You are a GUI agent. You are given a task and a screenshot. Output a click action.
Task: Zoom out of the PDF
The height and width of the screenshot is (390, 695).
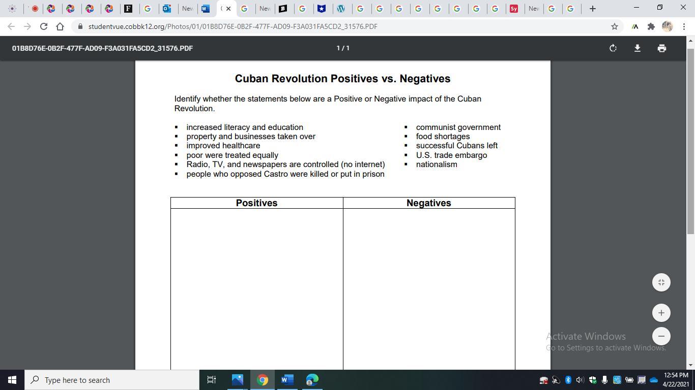(x=661, y=336)
